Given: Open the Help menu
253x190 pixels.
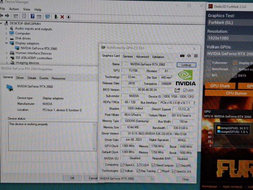Looking at the screenshot, I should pyautogui.click(x=38, y=10).
